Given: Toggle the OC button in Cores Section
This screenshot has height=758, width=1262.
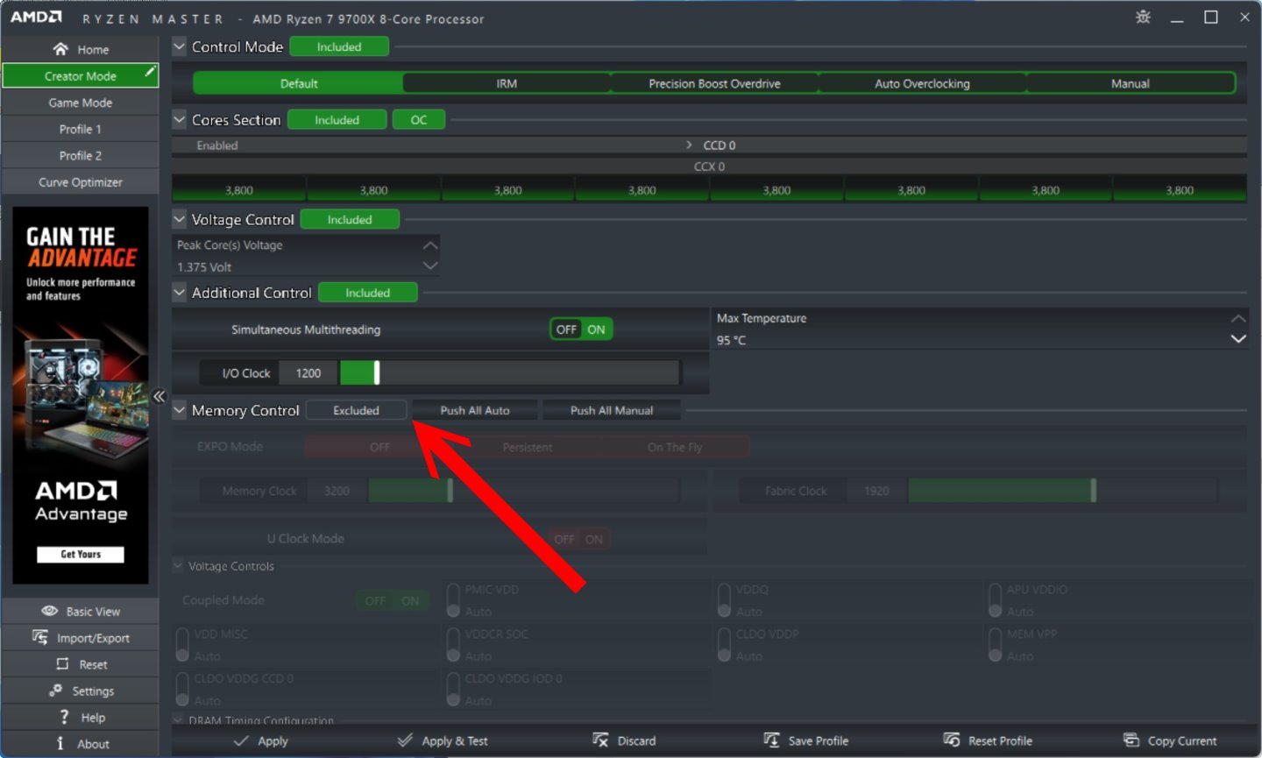Looking at the screenshot, I should pos(419,120).
